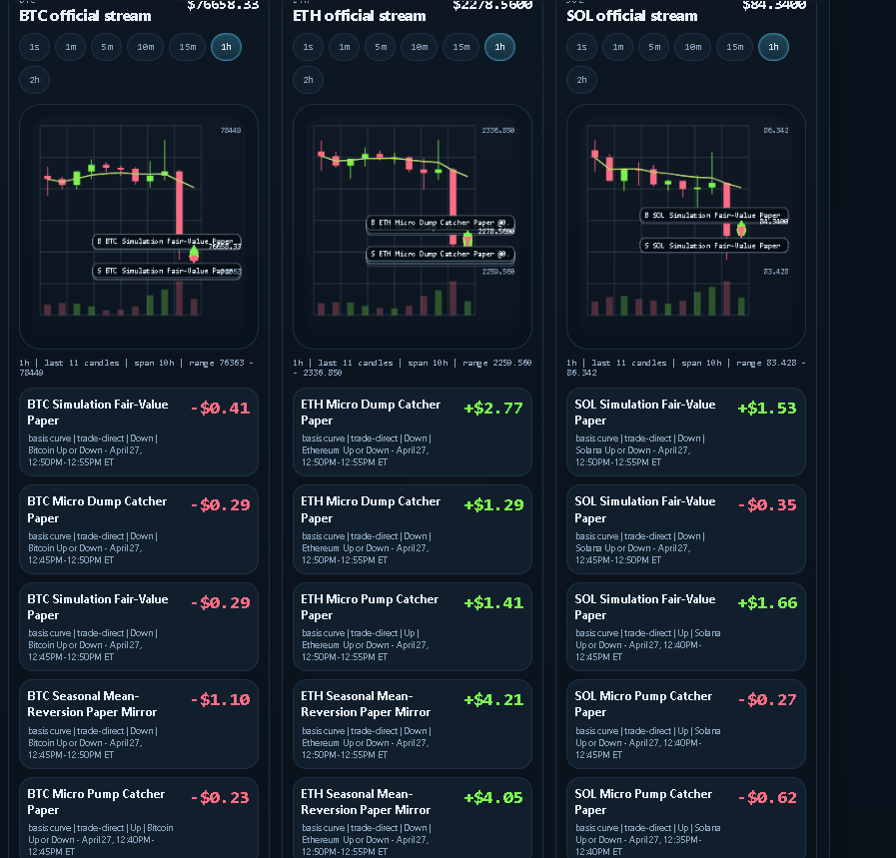Open ETH Seasonal Mean-Reversion +$4.05 card
Viewport: 896px width, 858px height.
(413, 818)
